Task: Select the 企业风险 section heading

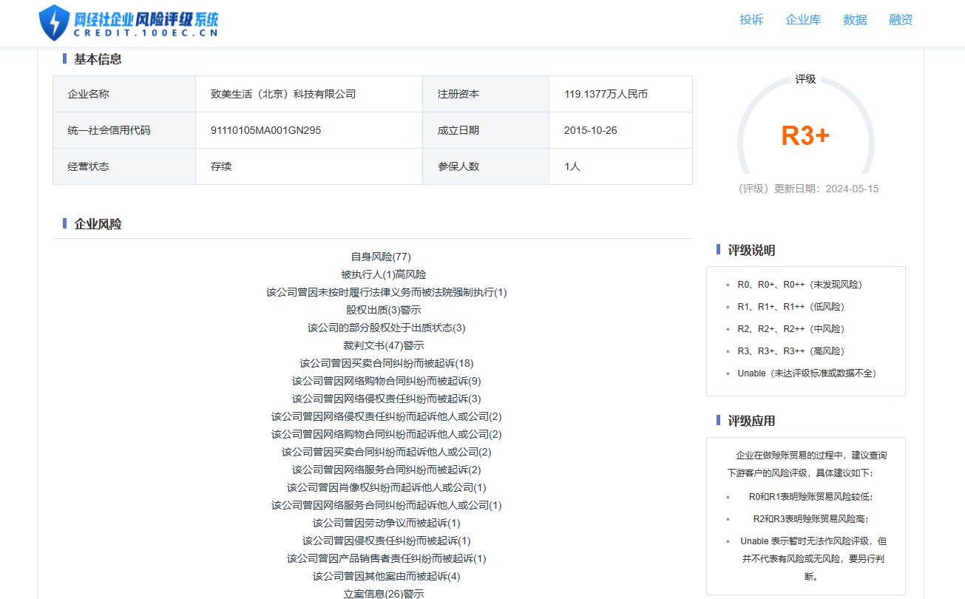Action: pos(98,224)
